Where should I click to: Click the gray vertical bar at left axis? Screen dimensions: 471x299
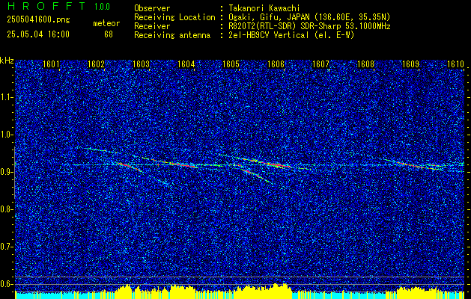pyautogui.click(x=14, y=173)
